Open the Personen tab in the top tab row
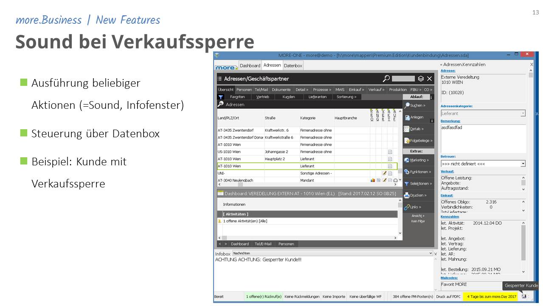 coord(244,90)
